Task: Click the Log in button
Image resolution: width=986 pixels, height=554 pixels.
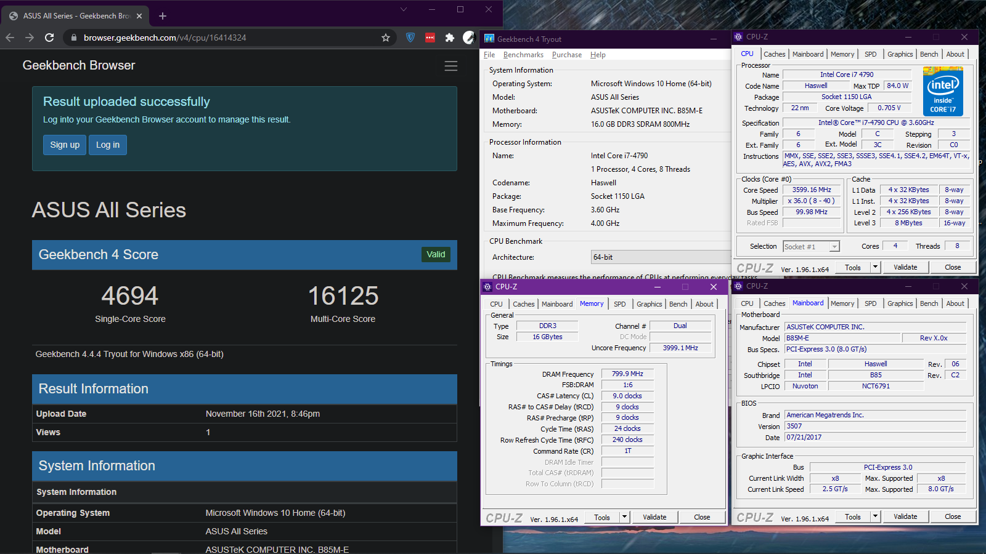Action: click(108, 145)
